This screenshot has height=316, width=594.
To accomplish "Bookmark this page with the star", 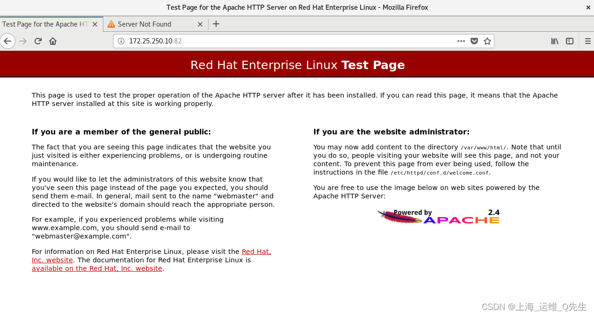I will pyautogui.click(x=487, y=41).
